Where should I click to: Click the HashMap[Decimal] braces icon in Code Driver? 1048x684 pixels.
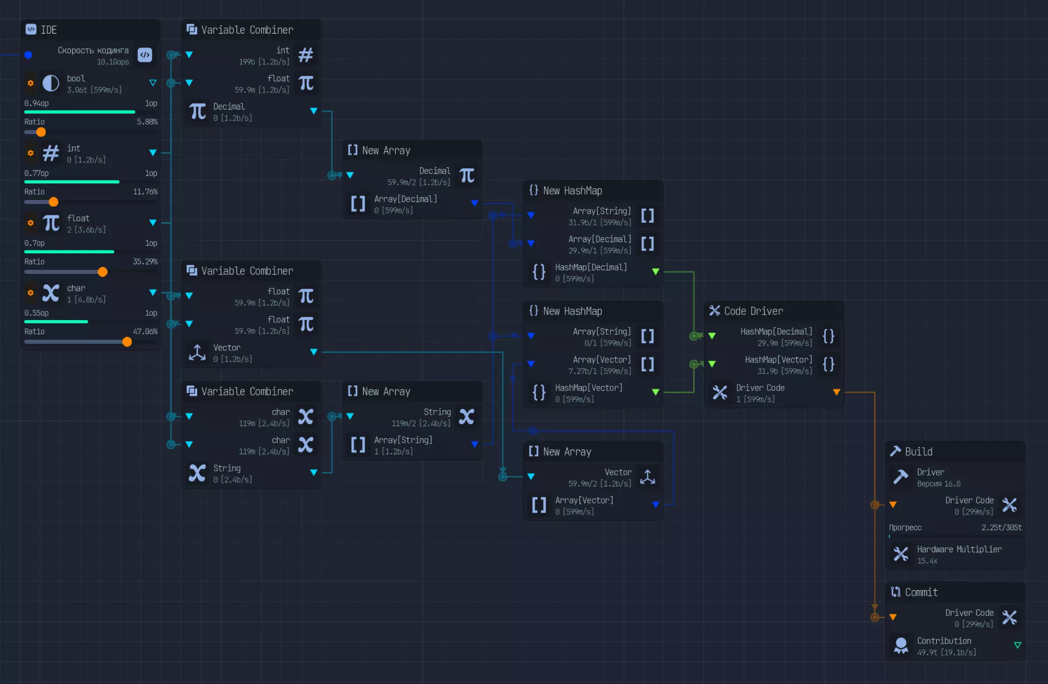(828, 336)
